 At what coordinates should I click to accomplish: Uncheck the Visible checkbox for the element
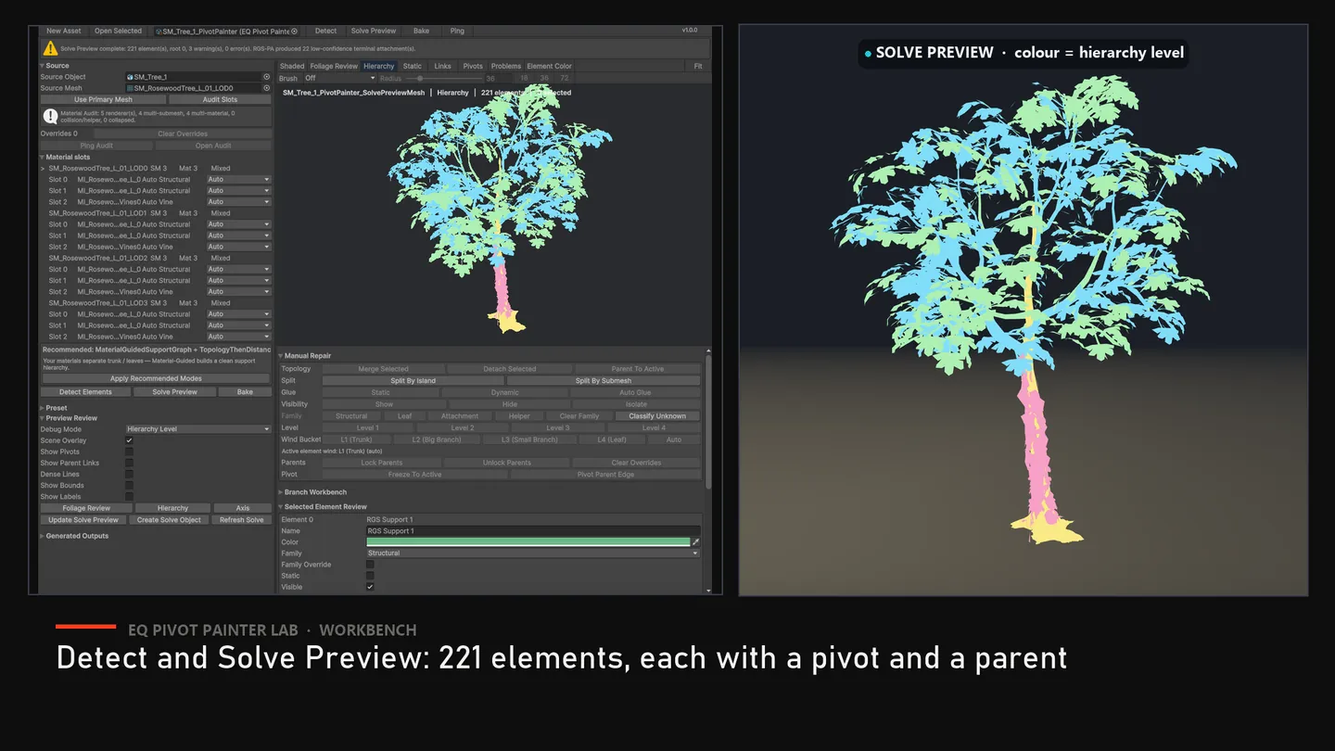tap(370, 587)
